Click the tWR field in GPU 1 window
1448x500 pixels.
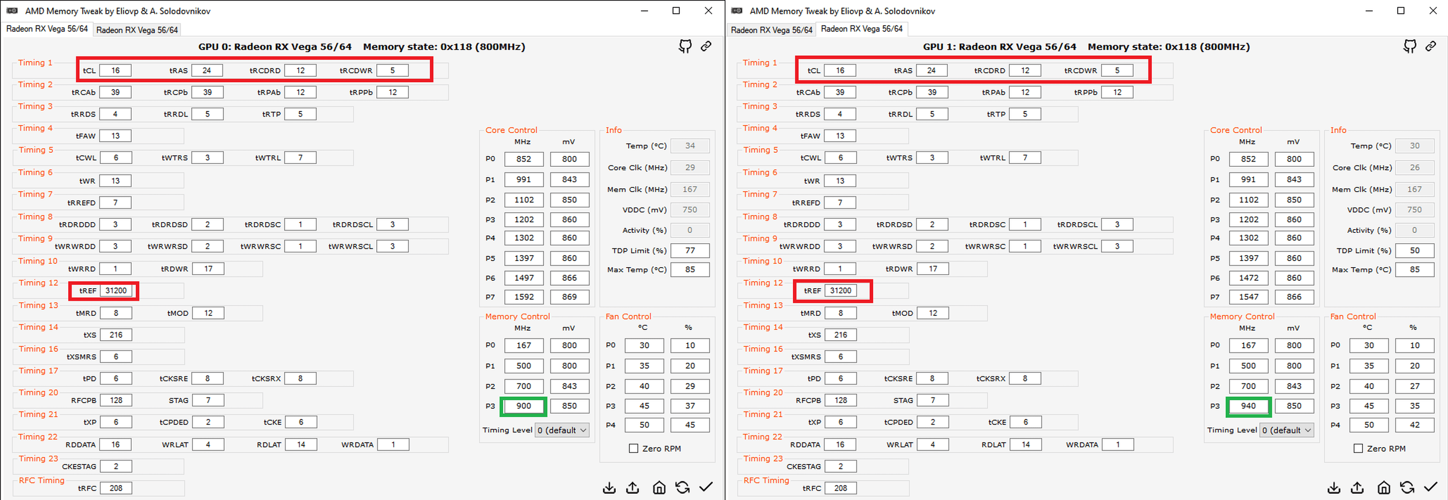point(840,181)
